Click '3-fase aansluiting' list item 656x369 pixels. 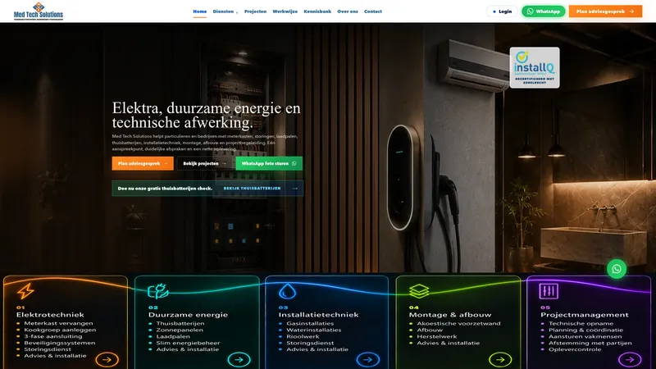[x=53, y=336]
